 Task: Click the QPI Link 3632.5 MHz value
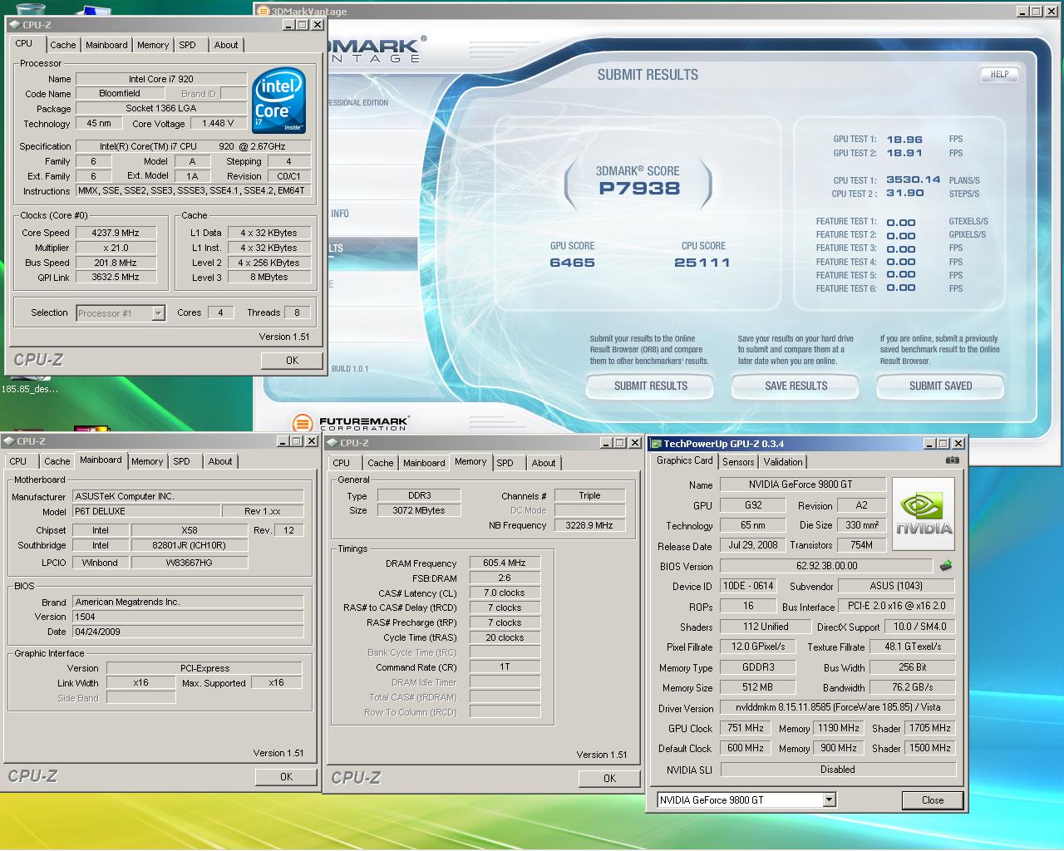point(116,277)
